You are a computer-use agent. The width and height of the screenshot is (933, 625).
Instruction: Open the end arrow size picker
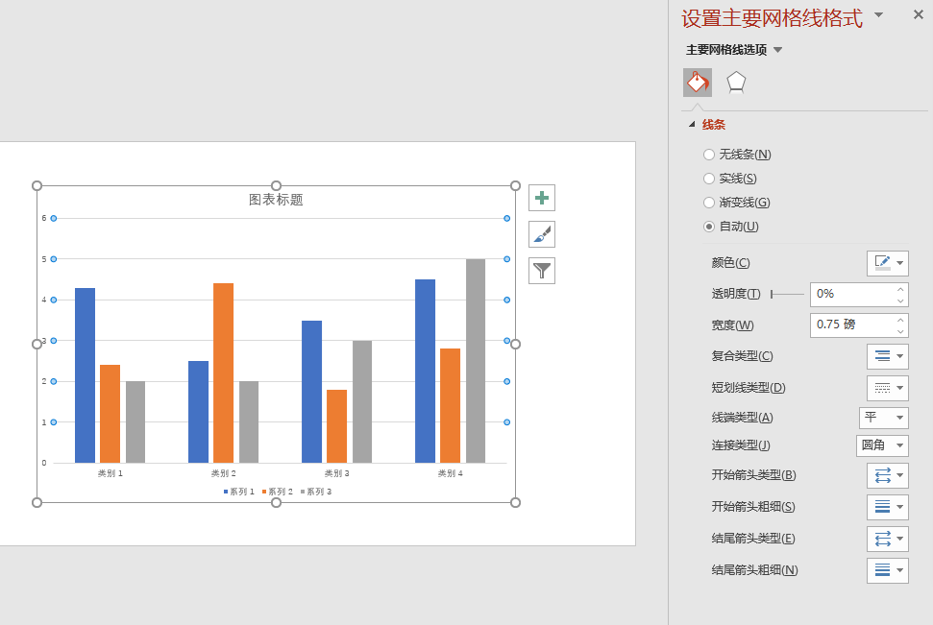click(x=887, y=570)
